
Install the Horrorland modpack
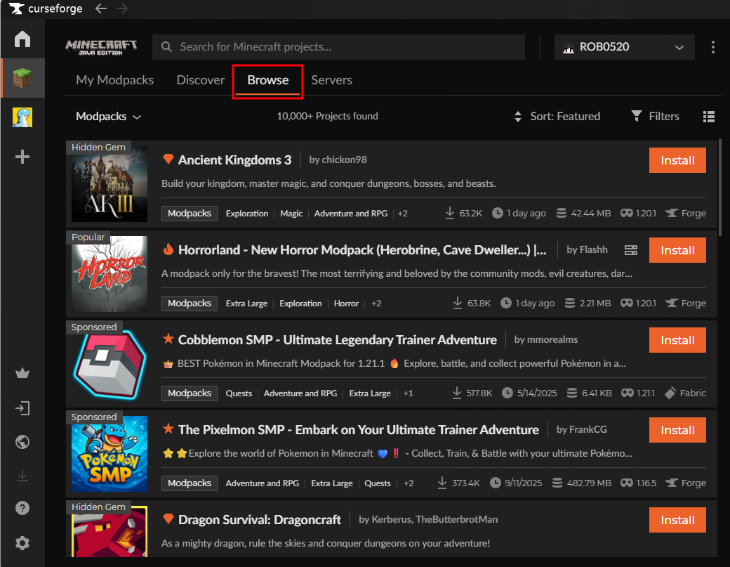pos(677,250)
